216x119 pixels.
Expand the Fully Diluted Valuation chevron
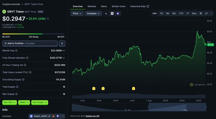[x=64, y=58]
